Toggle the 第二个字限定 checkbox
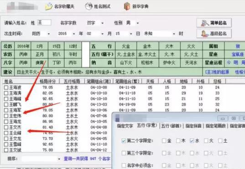The height and width of the screenshot is (169, 245). [x=124, y=141]
